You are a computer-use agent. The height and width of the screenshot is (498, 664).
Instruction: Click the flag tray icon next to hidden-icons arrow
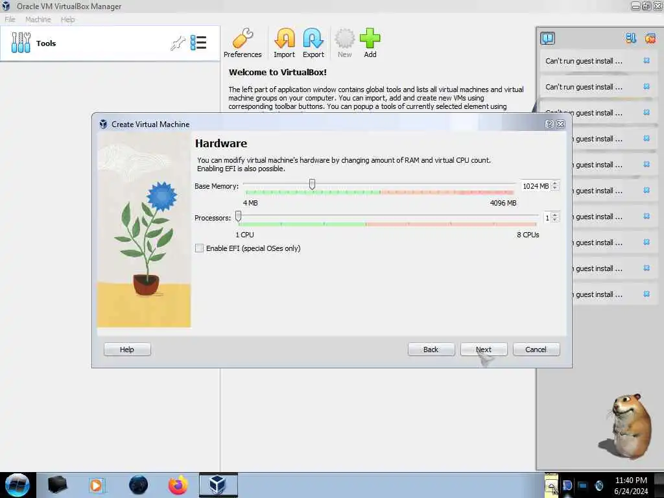(x=567, y=486)
